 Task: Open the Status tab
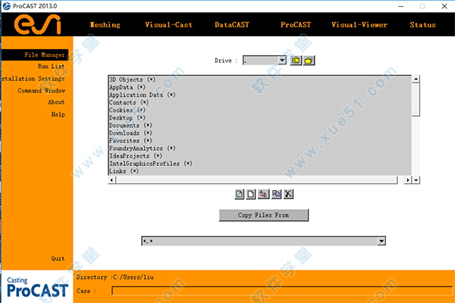pos(423,25)
